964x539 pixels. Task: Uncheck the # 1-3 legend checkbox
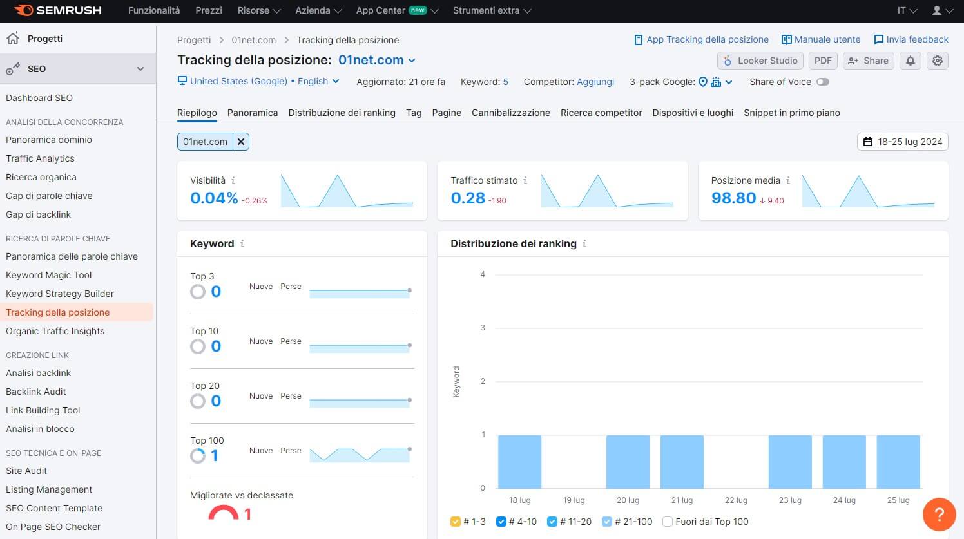(x=456, y=522)
